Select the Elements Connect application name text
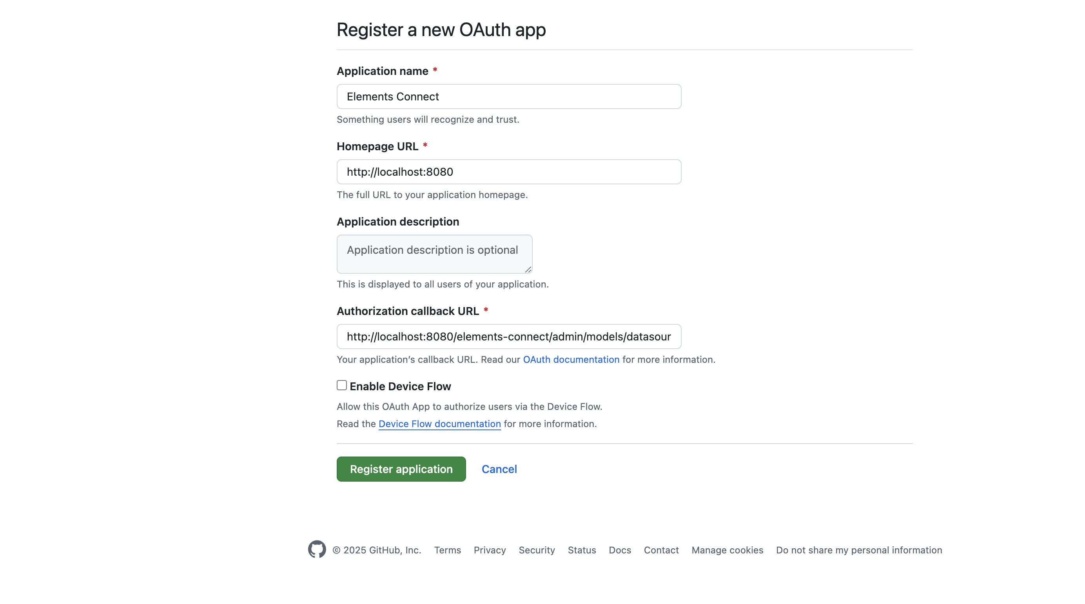1085x604 pixels. tap(392, 96)
